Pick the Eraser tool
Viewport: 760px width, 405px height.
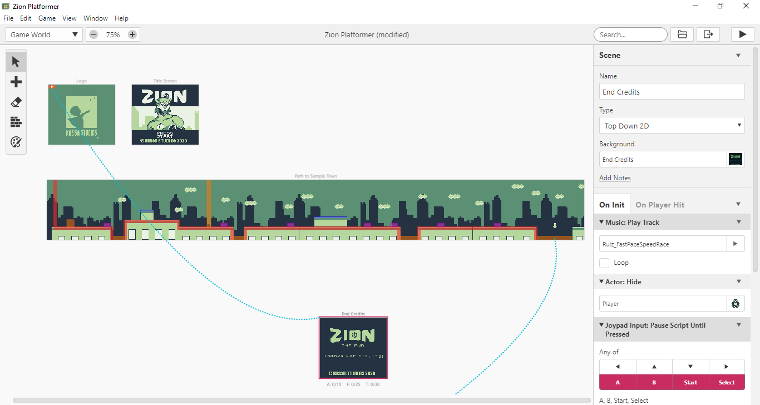pos(16,102)
